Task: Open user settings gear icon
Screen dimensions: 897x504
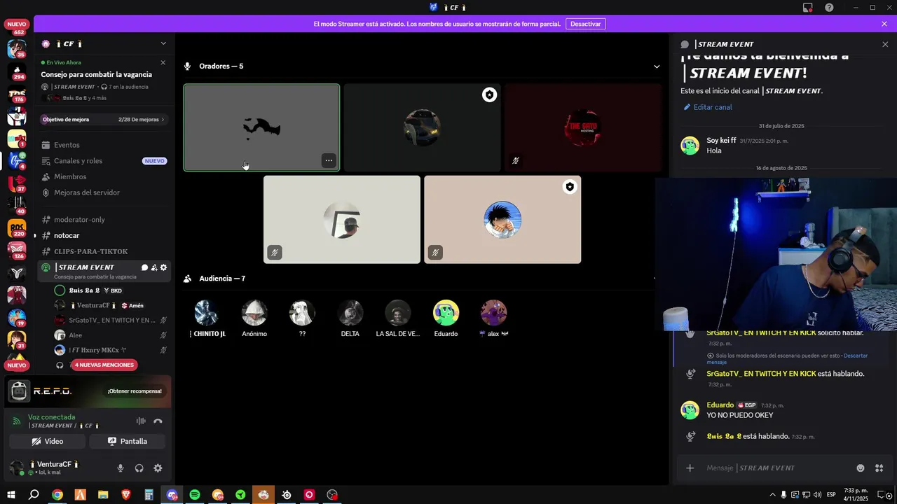Action: (x=158, y=468)
